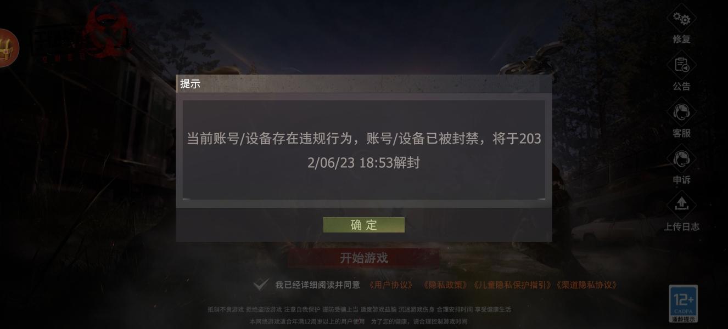Screen dimensions: 728x329
Task: Toggle the agreement consent checkmark
Action: tap(261, 285)
